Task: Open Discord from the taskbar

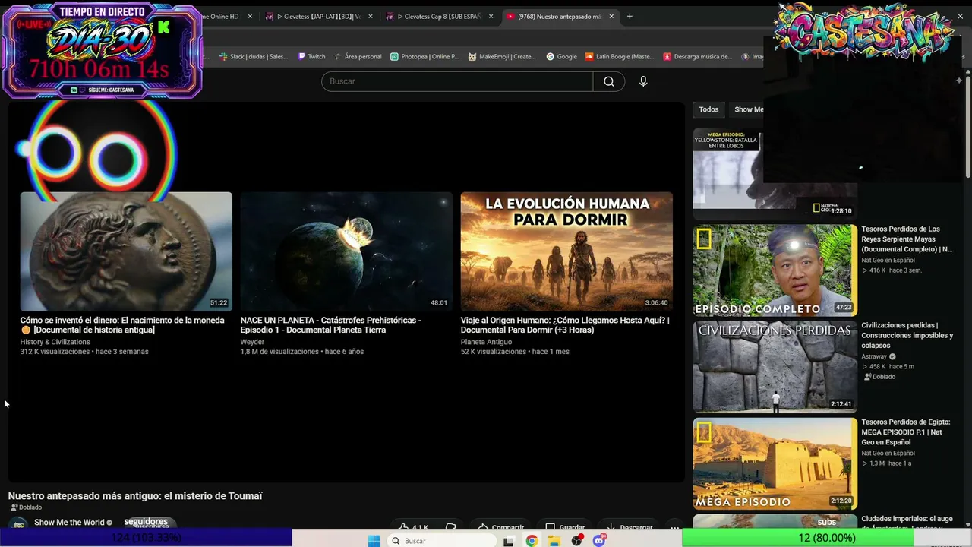Action: 600,541
